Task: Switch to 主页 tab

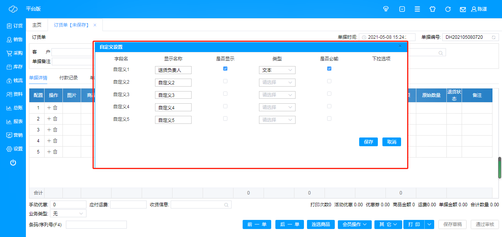Action: click(x=37, y=25)
